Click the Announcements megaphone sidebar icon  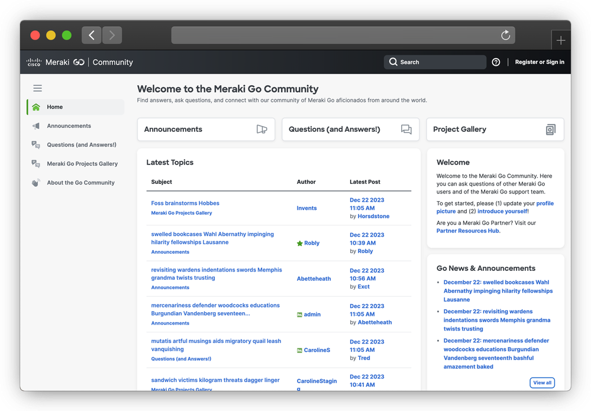(x=36, y=126)
